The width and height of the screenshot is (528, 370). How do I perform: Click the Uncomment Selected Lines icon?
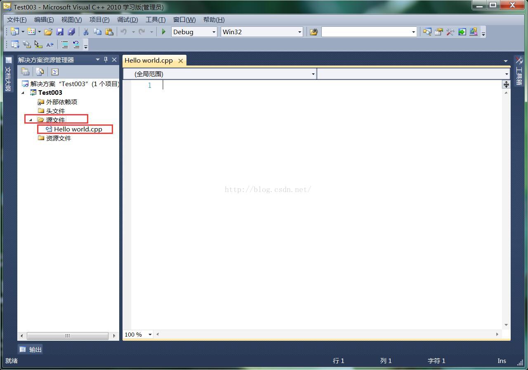tap(76, 44)
